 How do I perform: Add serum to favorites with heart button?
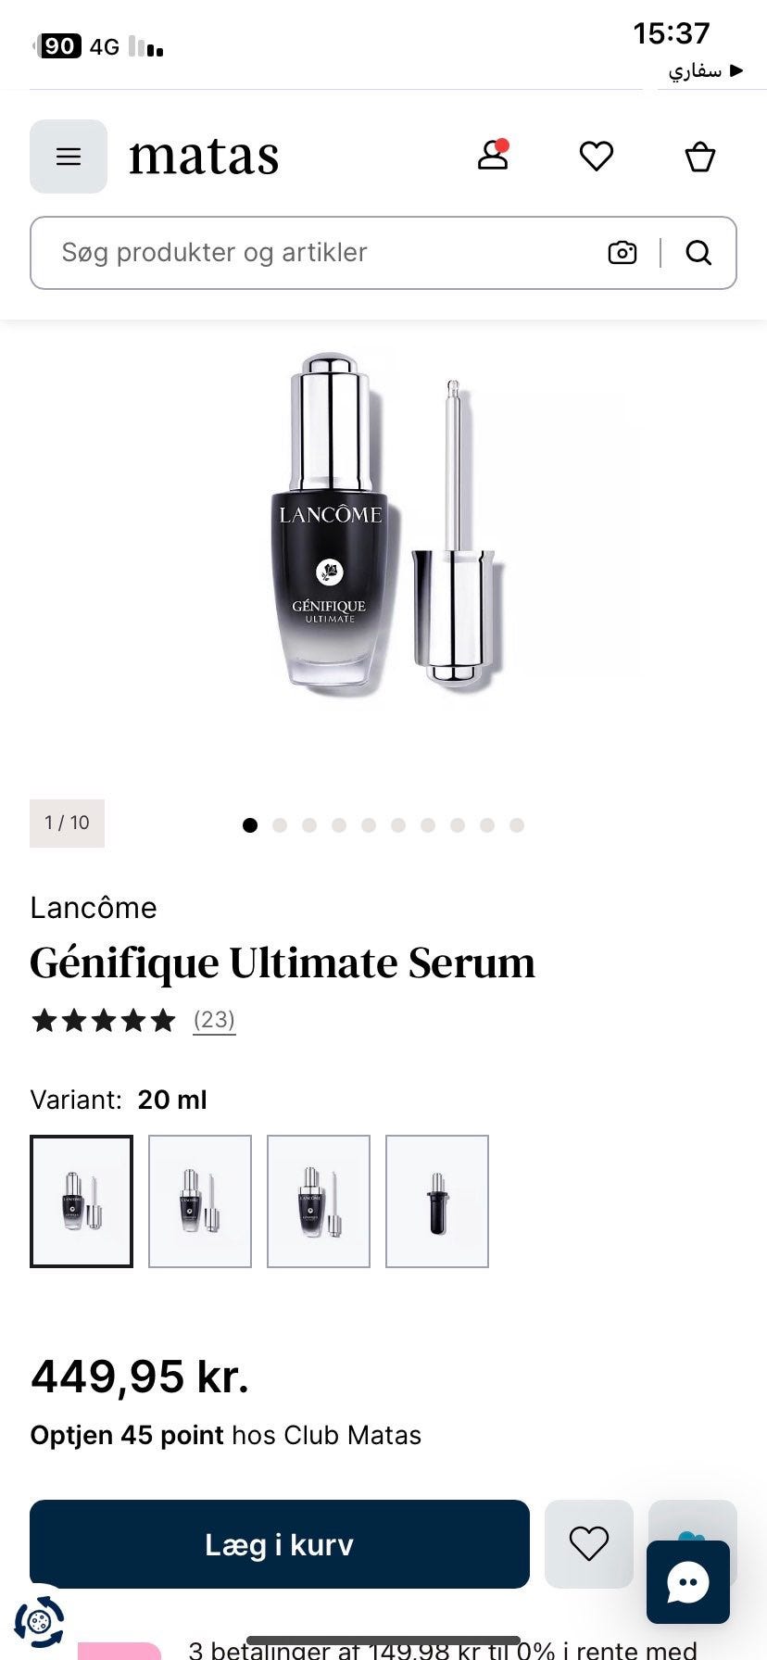(x=589, y=1544)
